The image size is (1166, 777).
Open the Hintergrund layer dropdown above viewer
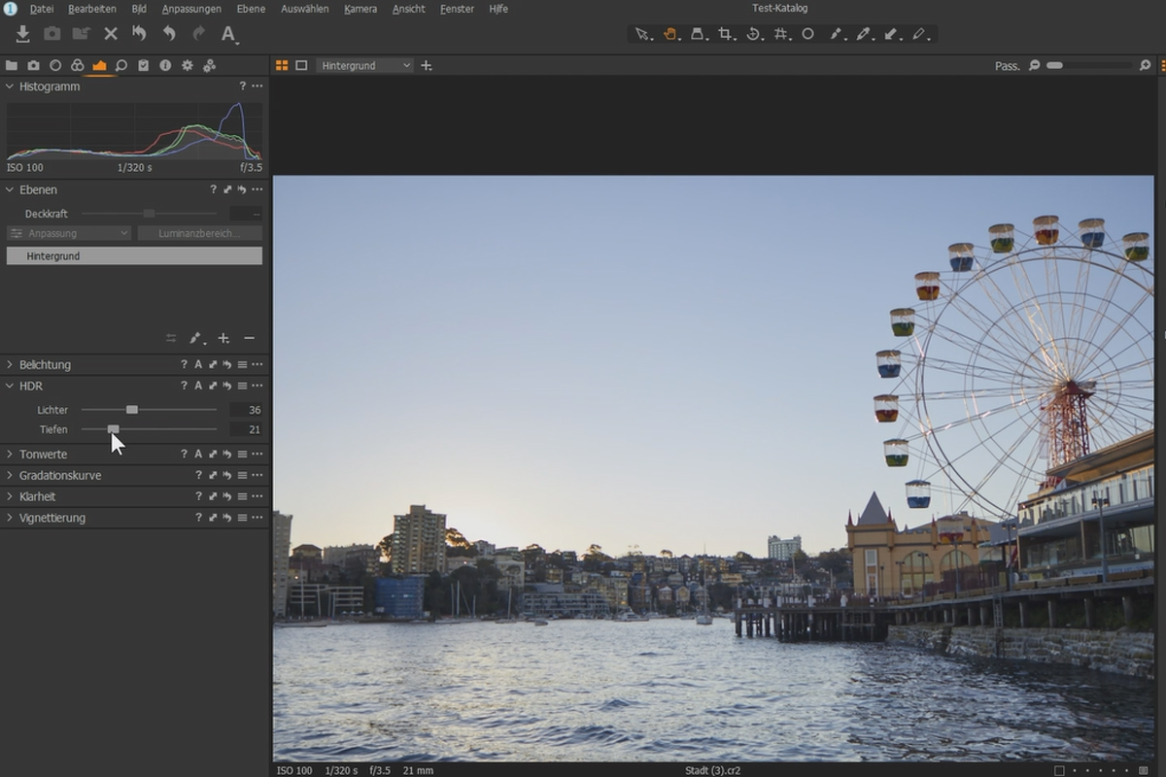coord(365,65)
